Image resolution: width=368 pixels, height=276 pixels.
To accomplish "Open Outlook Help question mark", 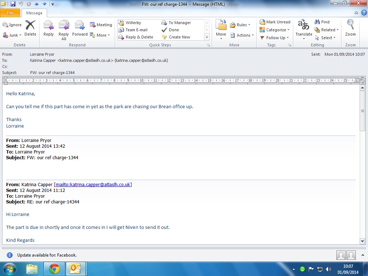I will (x=364, y=13).
